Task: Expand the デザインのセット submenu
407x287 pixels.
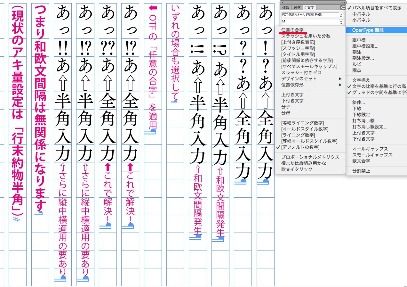Action: (310, 78)
